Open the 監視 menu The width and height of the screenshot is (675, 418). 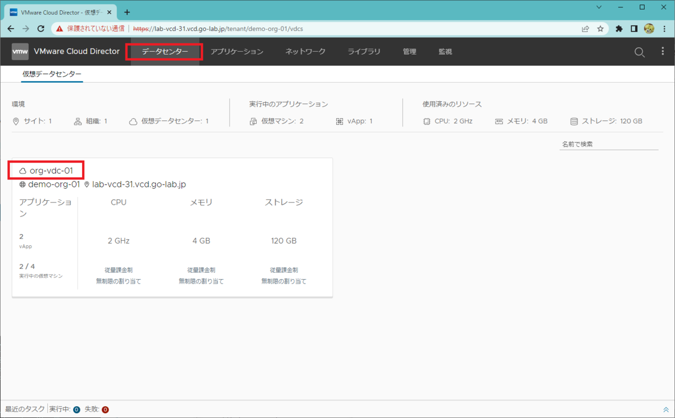coord(445,52)
